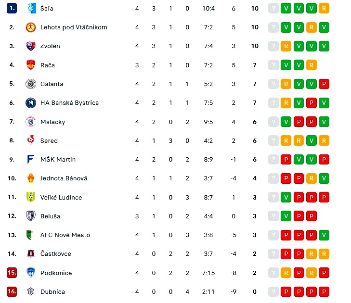
Task: Click the Veľké Ludince team crest
Action: point(31,197)
